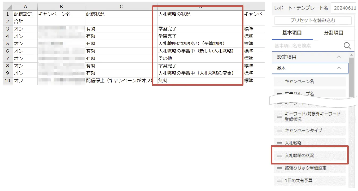Screen dimensions: 358x191
Task: Select the 入札戦略 item
Action: (310, 143)
